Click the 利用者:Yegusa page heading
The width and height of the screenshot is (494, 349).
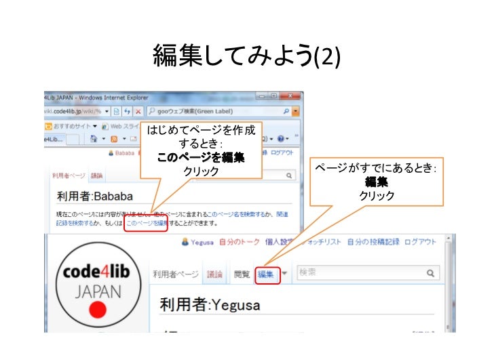(x=210, y=305)
